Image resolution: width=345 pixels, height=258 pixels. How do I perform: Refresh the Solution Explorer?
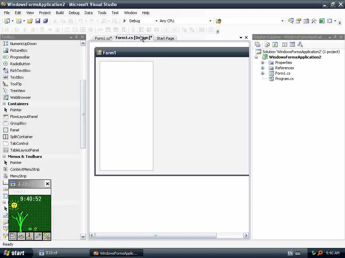point(275,45)
